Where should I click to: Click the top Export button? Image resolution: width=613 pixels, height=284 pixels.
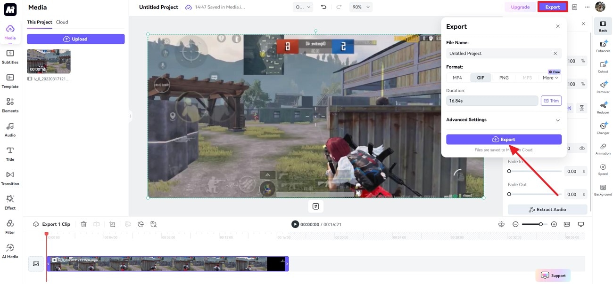point(553,7)
